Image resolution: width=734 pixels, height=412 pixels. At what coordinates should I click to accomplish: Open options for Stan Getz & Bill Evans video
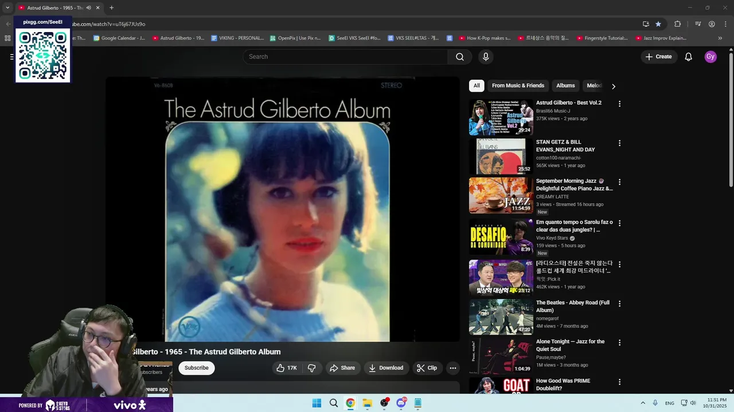tap(619, 143)
